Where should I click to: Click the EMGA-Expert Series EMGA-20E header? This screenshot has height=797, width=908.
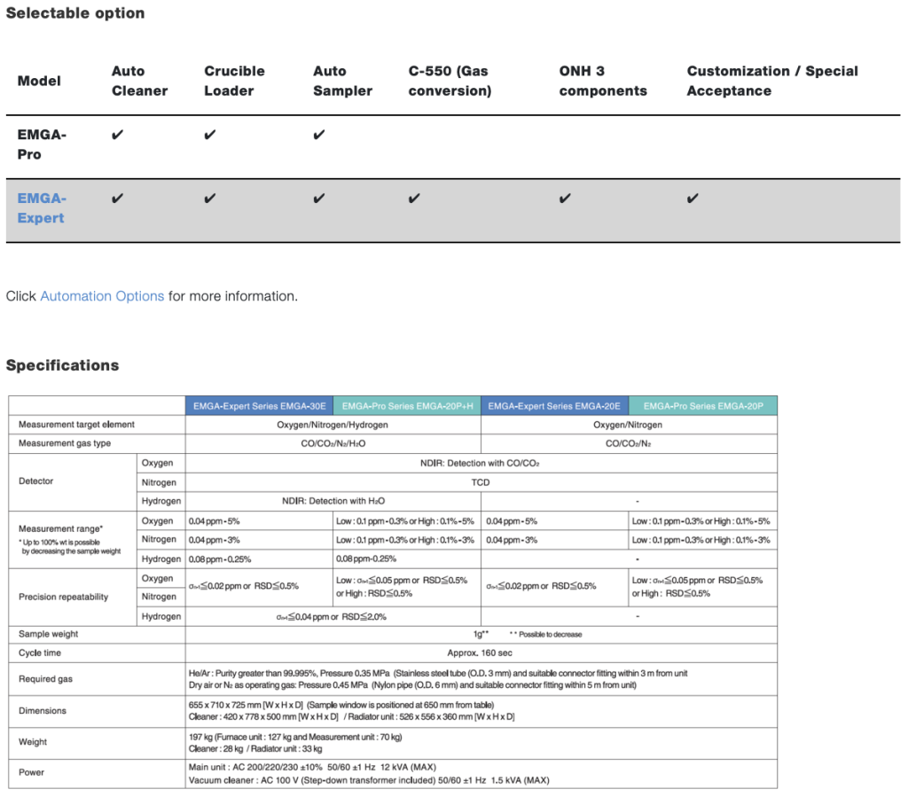tap(554, 406)
